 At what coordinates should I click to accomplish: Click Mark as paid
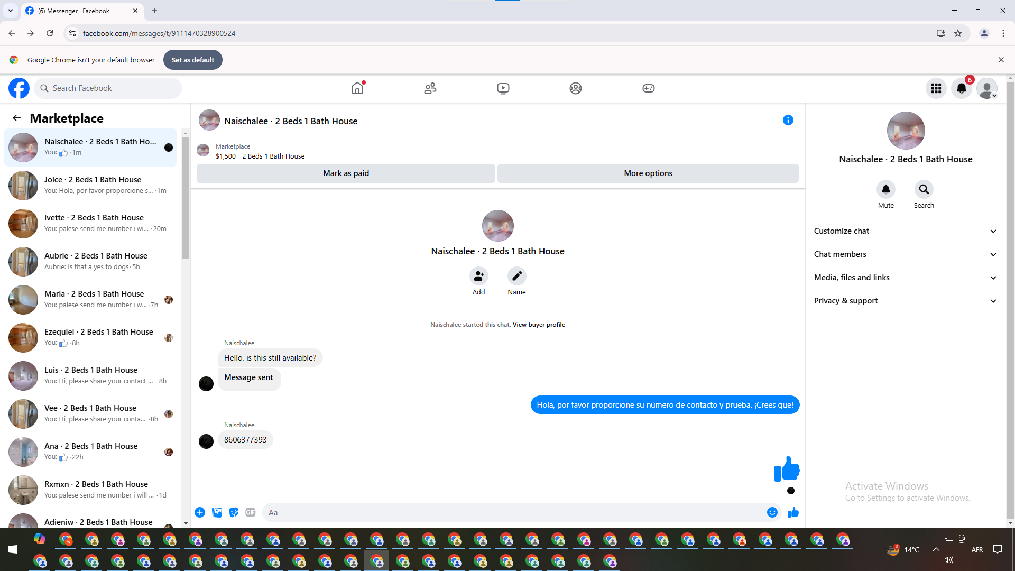(346, 173)
